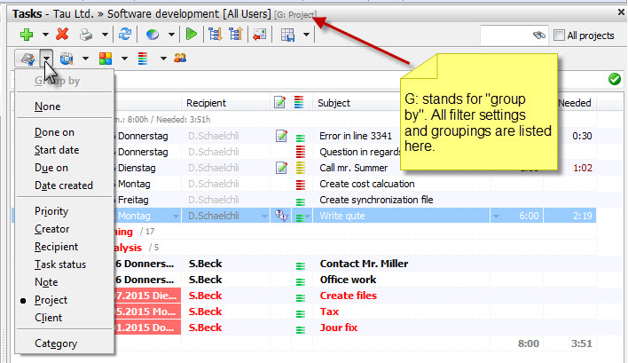Open dropdown arrow beside green plus icon
The width and height of the screenshot is (628, 363).
[x=44, y=35]
